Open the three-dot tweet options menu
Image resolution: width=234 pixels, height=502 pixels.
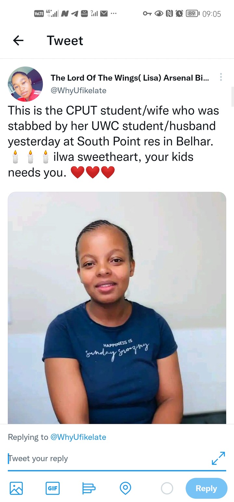click(x=221, y=77)
